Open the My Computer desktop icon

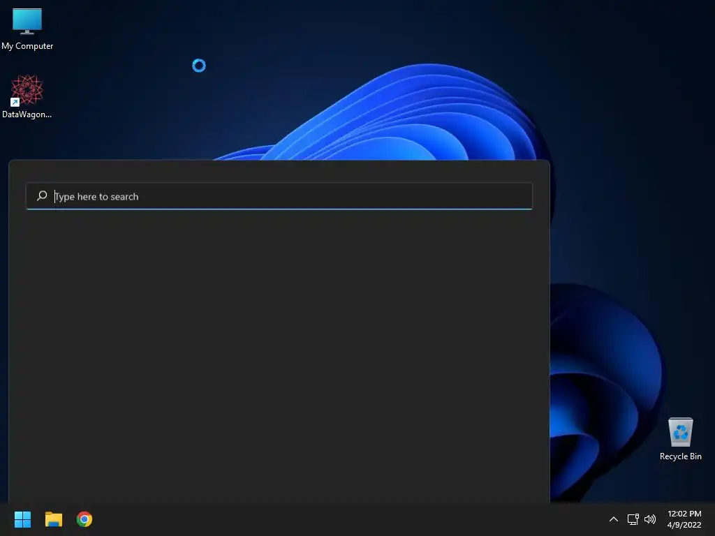pyautogui.click(x=27, y=29)
